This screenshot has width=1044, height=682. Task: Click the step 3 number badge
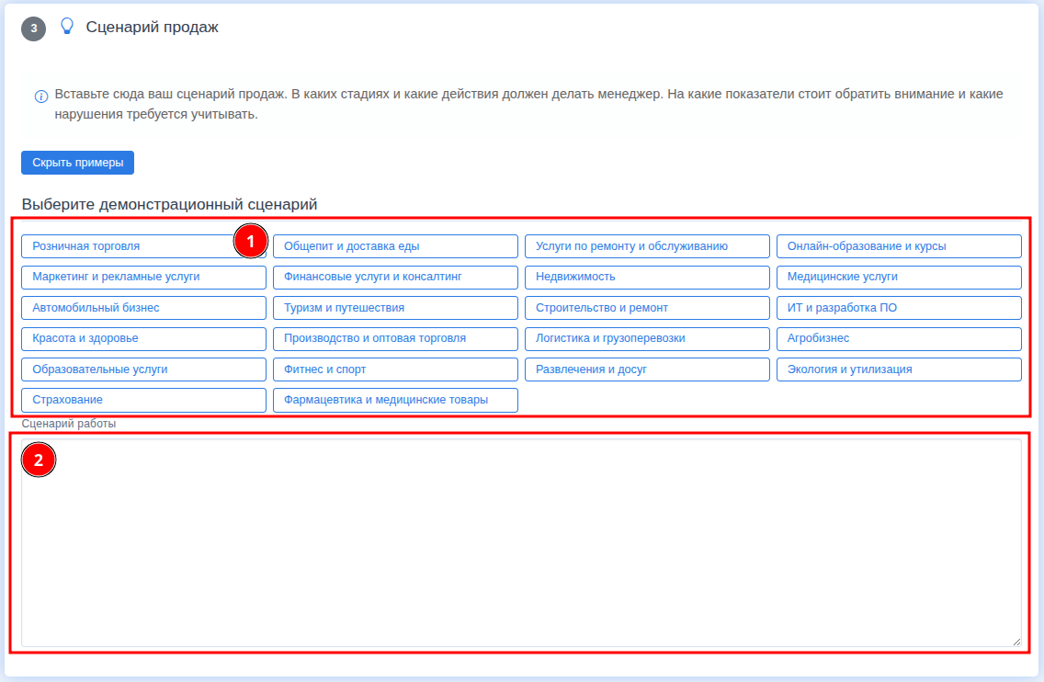click(x=33, y=28)
